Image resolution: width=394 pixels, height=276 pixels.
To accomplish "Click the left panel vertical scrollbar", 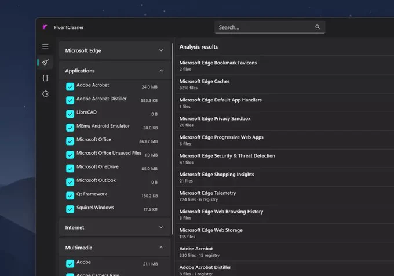I will click(173, 139).
